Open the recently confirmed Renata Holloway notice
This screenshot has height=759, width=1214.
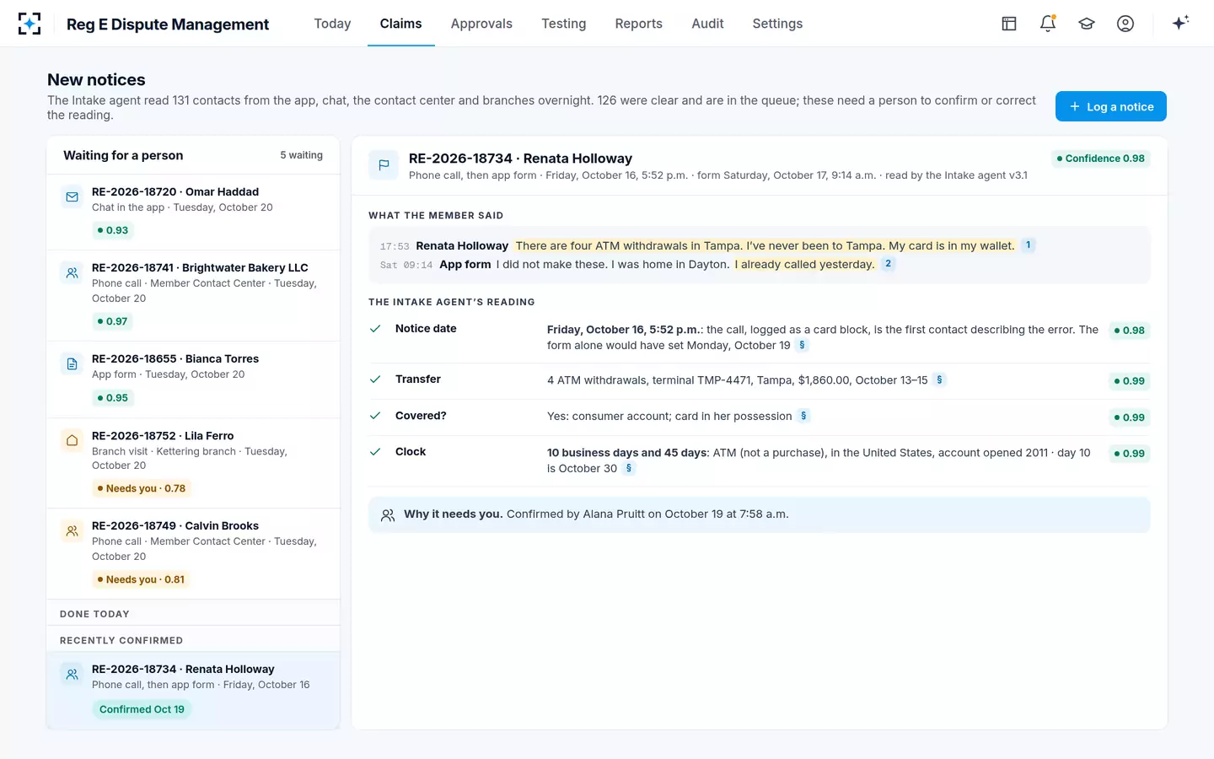[x=193, y=690]
